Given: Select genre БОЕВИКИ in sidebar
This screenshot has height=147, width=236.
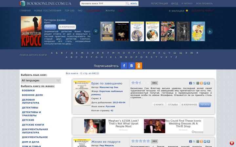Looking at the screenshot, I should 28,90.
